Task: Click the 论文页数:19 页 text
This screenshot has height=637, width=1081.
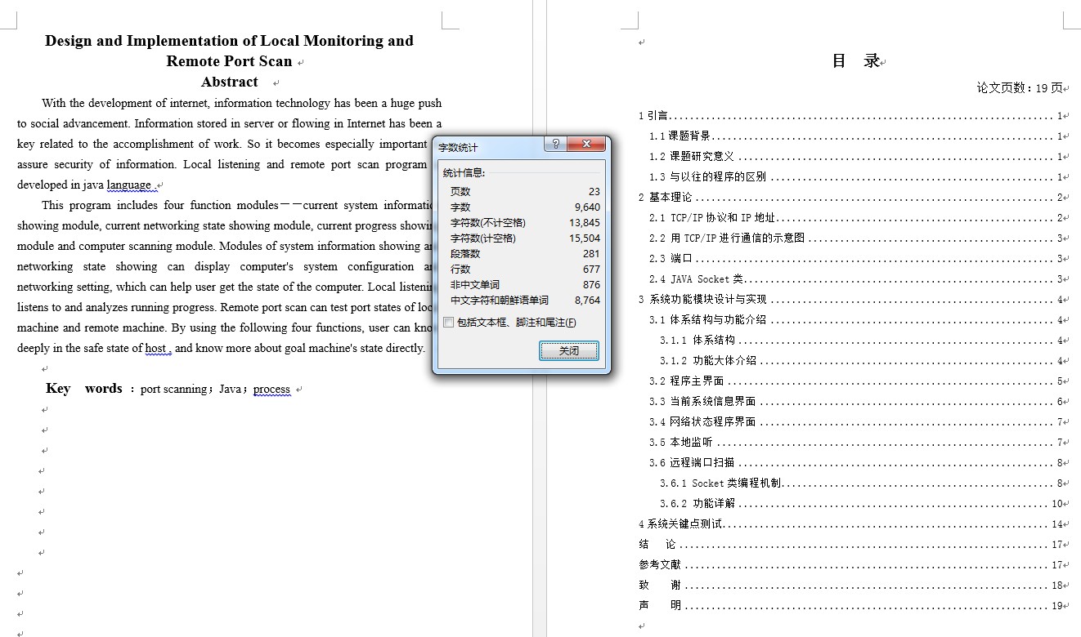Action: [1020, 88]
